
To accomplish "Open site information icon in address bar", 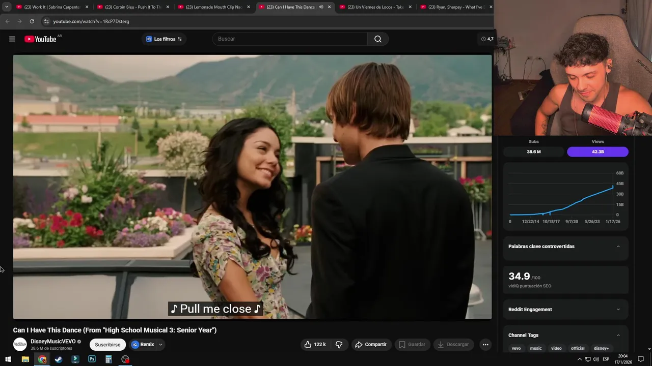I will point(46,21).
